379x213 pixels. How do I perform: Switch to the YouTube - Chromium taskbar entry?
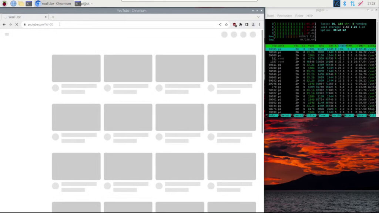pos(53,4)
